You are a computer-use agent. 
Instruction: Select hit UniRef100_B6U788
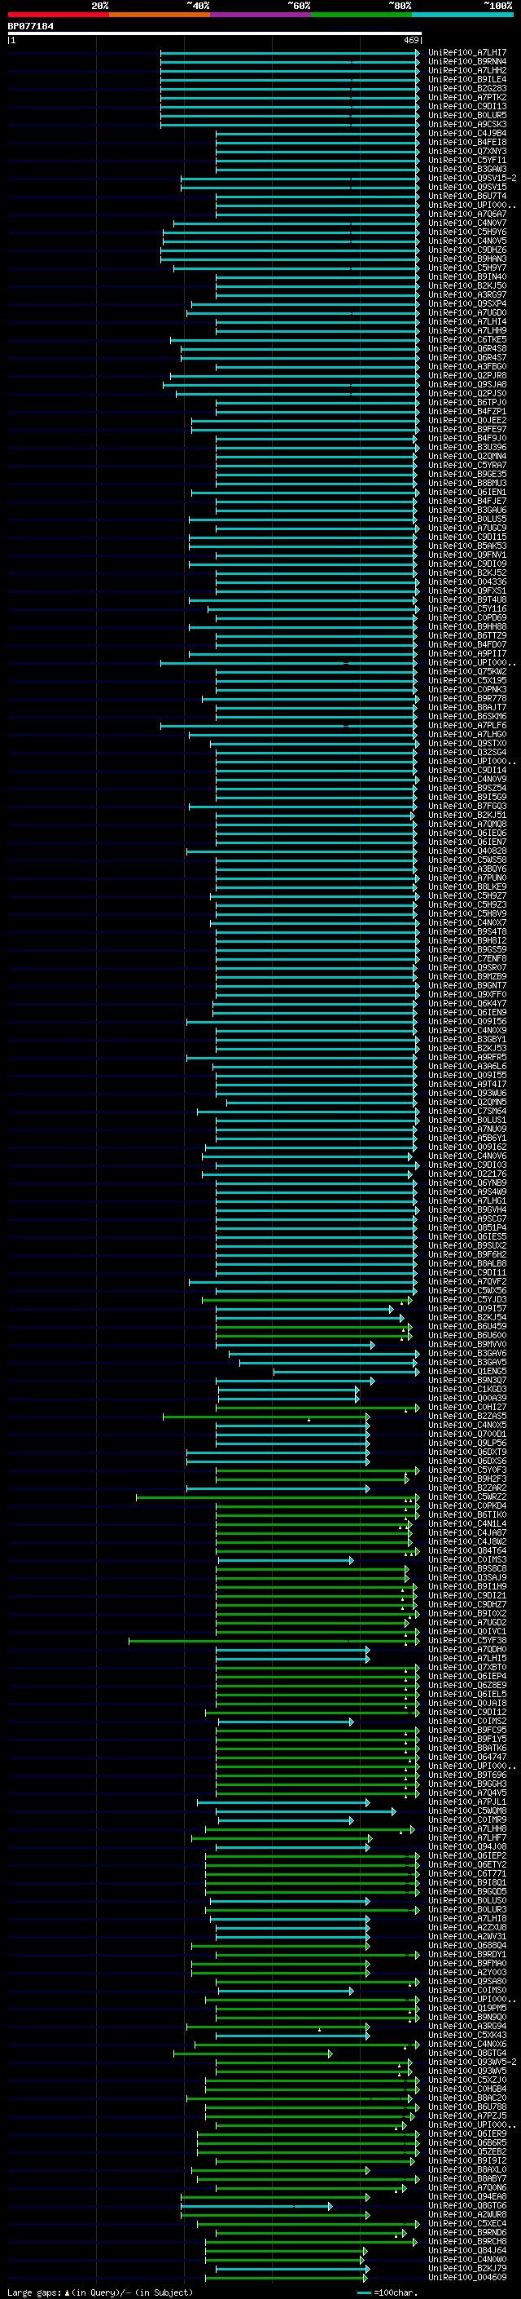coord(466,2107)
